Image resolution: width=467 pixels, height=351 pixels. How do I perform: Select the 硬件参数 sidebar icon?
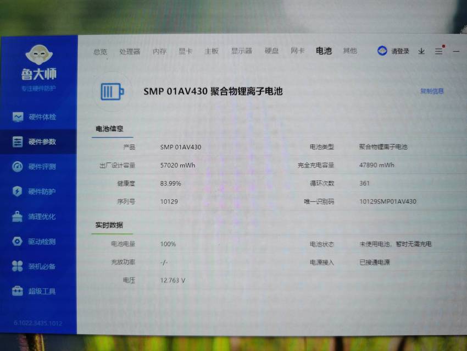click(x=18, y=141)
